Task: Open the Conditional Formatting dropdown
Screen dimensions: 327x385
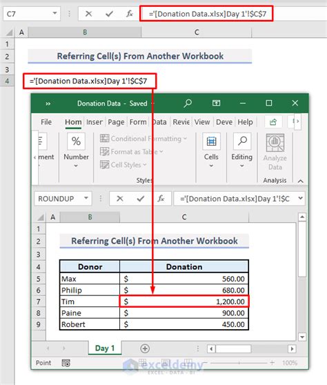Action: click(143, 139)
